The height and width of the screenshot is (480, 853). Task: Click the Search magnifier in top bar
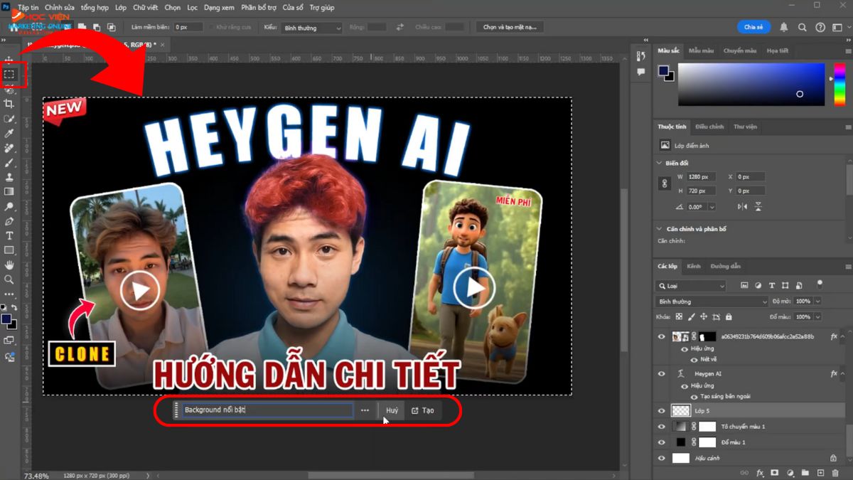tap(803, 27)
